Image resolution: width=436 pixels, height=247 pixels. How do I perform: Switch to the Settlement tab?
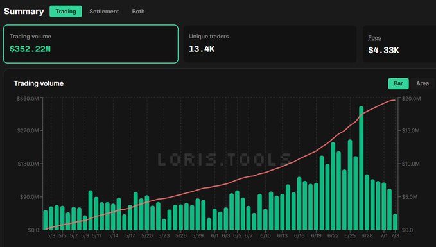[x=104, y=12]
